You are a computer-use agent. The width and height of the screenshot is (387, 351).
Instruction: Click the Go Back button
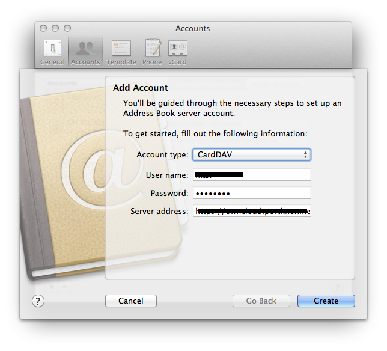(261, 301)
